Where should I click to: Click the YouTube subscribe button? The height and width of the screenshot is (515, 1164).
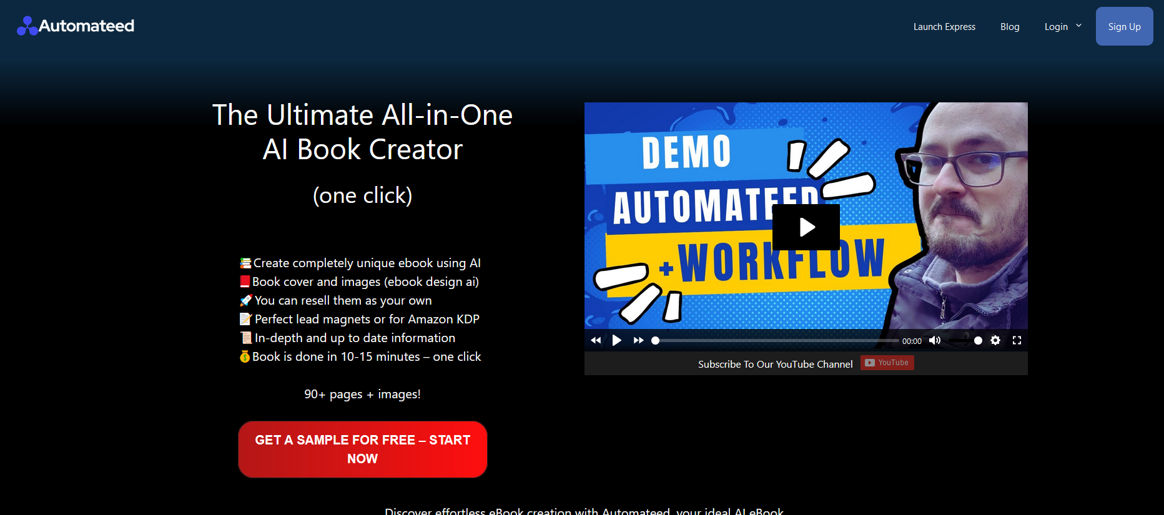pos(887,363)
